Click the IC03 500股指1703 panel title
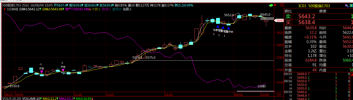This screenshot has width=353, height=100. [316, 6]
